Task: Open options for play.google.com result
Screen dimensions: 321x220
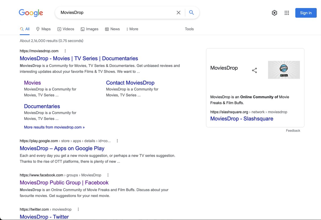Action: click(x=117, y=141)
